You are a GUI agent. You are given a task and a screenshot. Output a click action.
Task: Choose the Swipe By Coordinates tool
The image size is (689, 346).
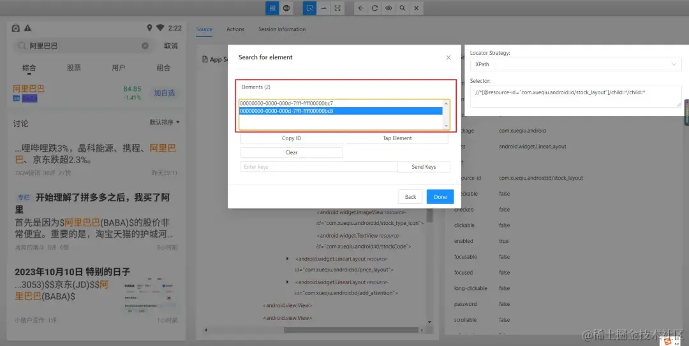(323, 8)
